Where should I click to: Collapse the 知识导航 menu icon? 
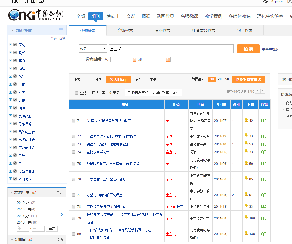coord(61,30)
